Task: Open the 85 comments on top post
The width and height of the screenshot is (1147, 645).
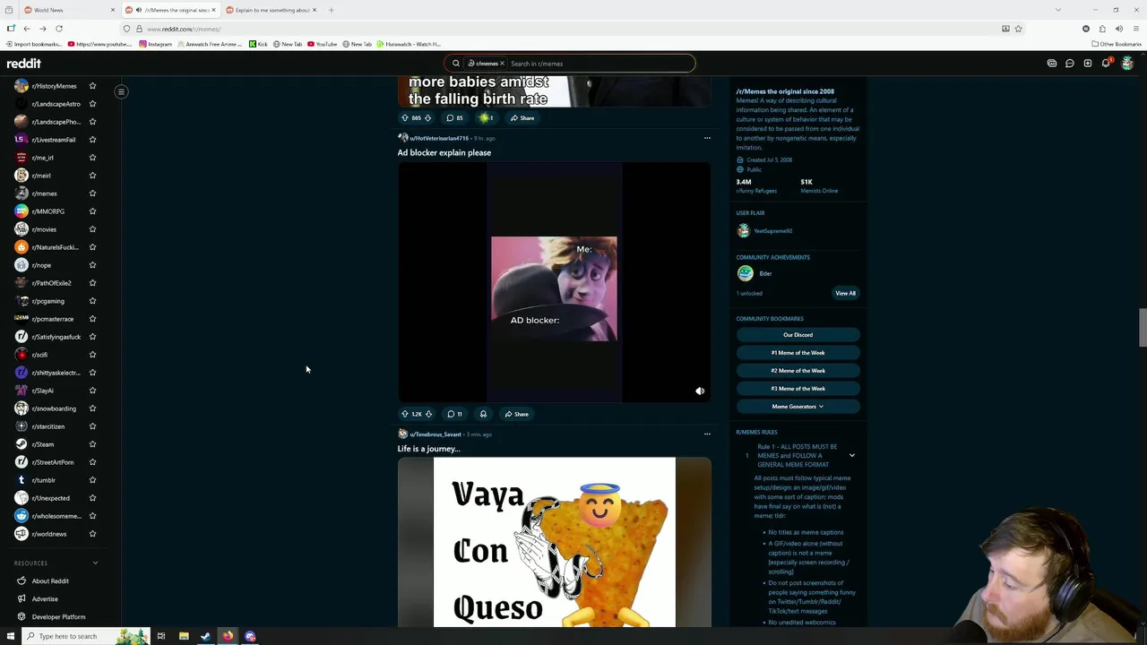Action: click(454, 117)
